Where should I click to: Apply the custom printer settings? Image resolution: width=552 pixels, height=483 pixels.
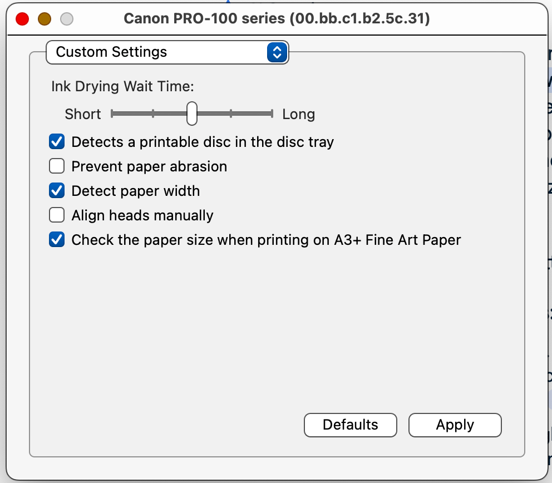(x=455, y=425)
